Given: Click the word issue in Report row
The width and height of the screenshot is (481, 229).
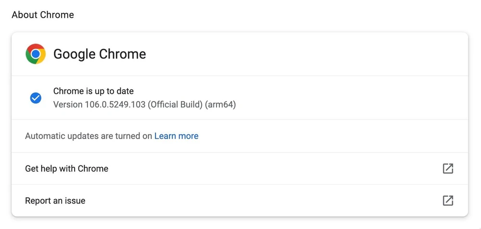Looking at the screenshot, I should [75, 201].
